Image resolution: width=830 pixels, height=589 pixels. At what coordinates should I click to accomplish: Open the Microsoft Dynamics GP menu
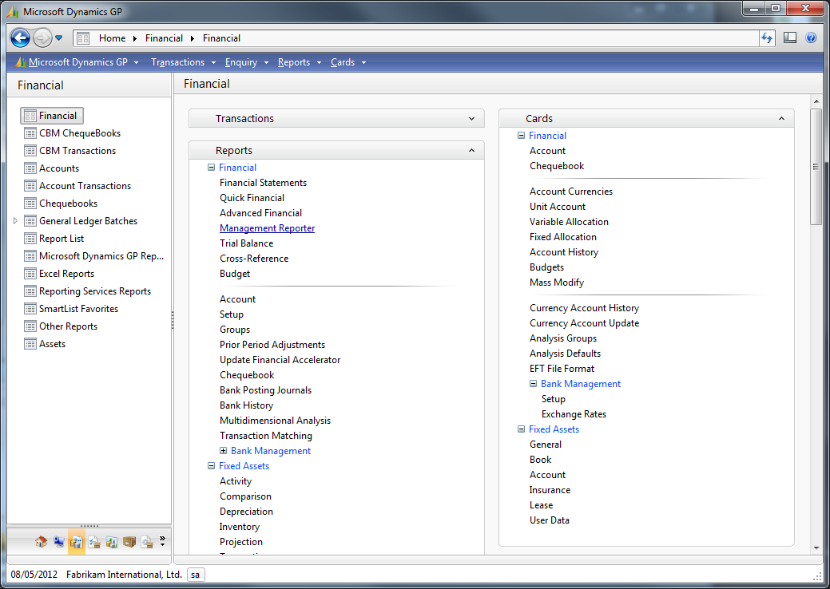[x=78, y=62]
